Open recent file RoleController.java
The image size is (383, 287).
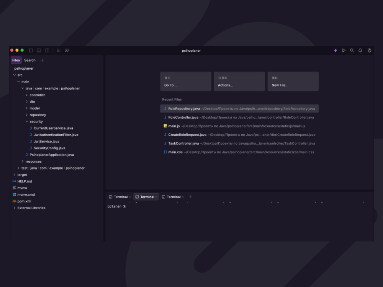(239, 117)
